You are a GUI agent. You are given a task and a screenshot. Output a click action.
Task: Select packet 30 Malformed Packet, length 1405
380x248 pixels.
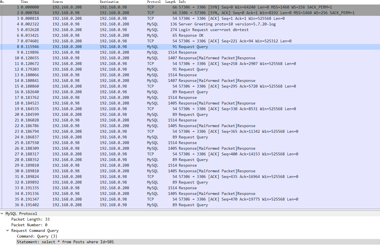(190, 171)
